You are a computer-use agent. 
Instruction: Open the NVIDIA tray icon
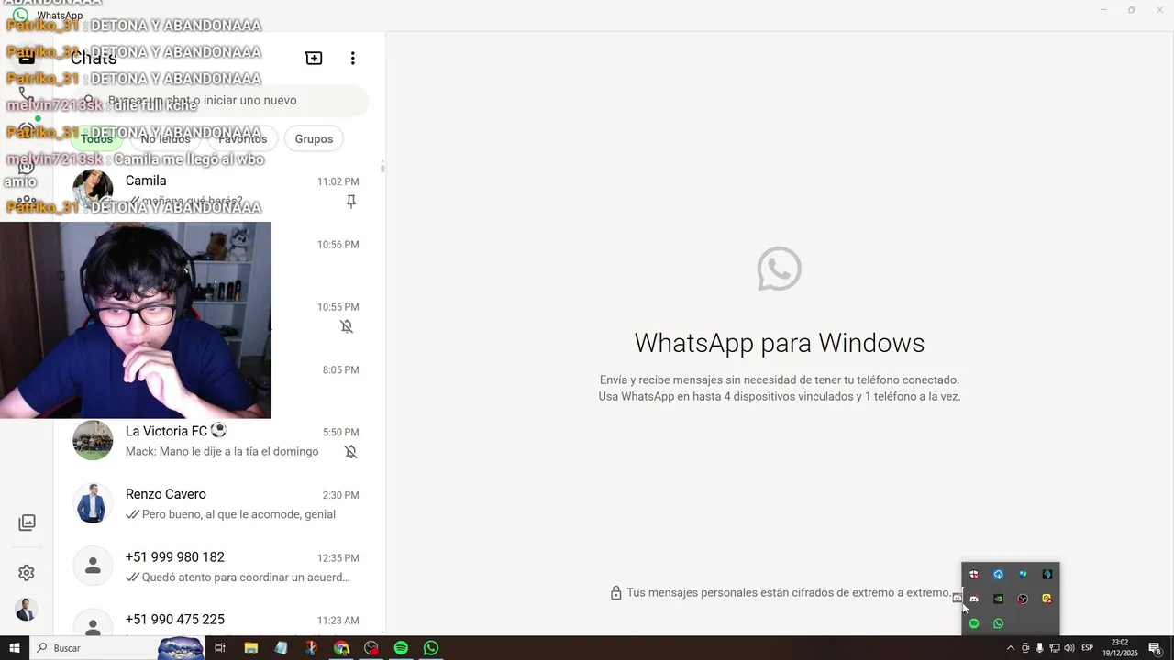[x=999, y=599]
